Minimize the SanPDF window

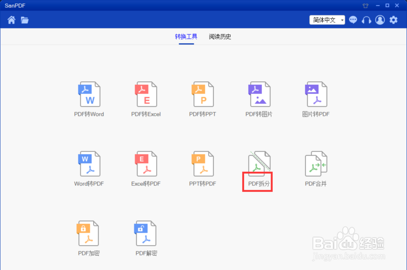378,5
